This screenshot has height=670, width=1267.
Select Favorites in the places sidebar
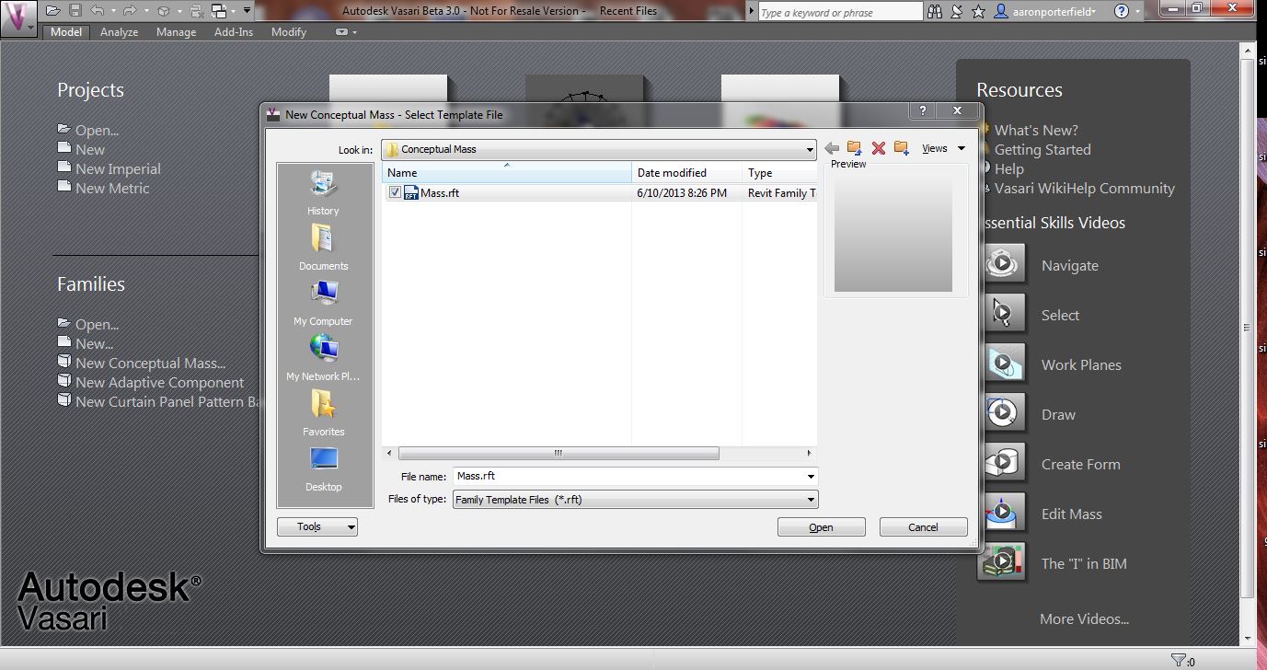(x=324, y=414)
